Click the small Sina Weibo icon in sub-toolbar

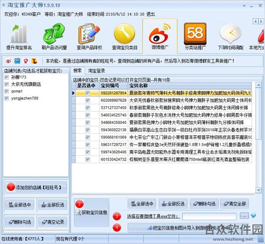[9, 61]
